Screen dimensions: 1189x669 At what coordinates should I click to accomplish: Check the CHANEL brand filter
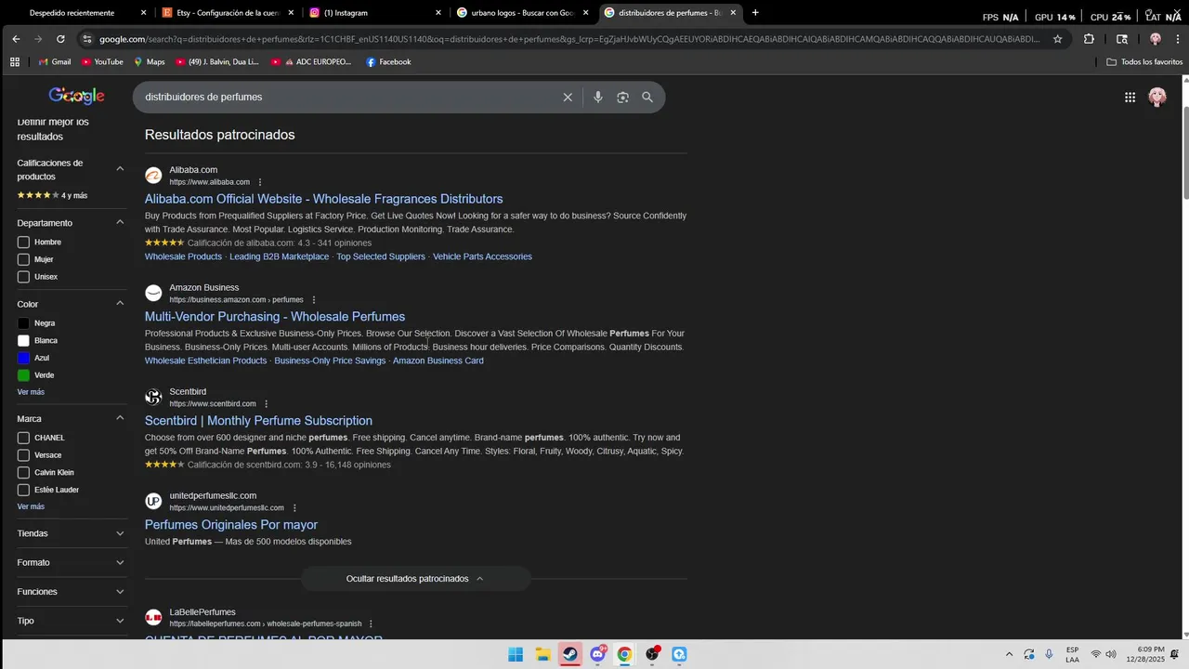coord(23,438)
